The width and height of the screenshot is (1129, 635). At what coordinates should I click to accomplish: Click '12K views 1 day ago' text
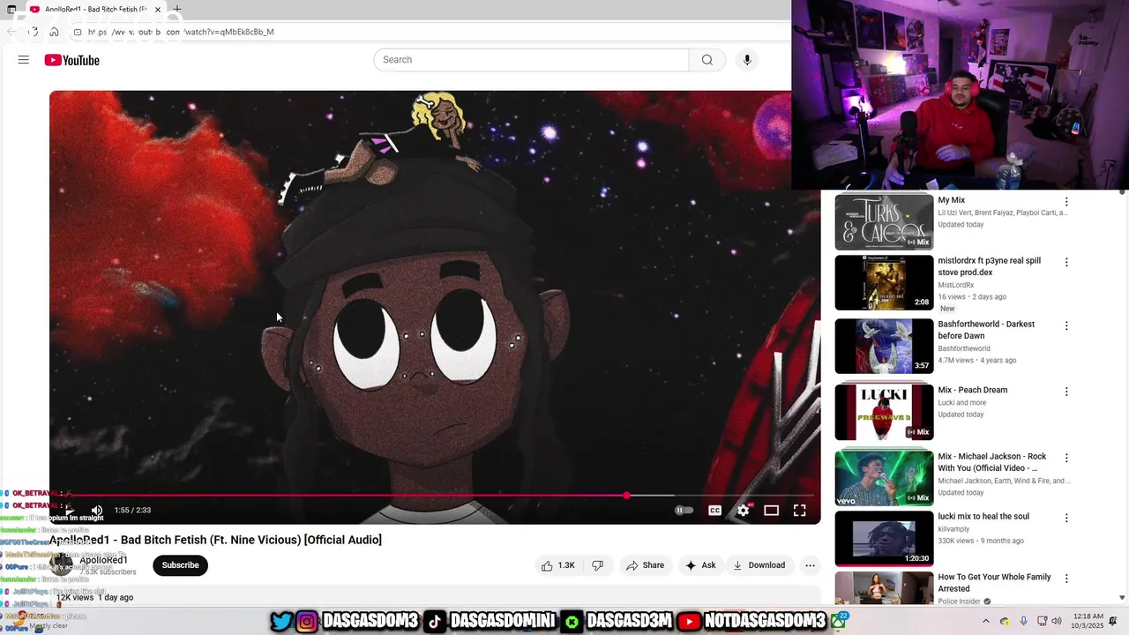(95, 597)
